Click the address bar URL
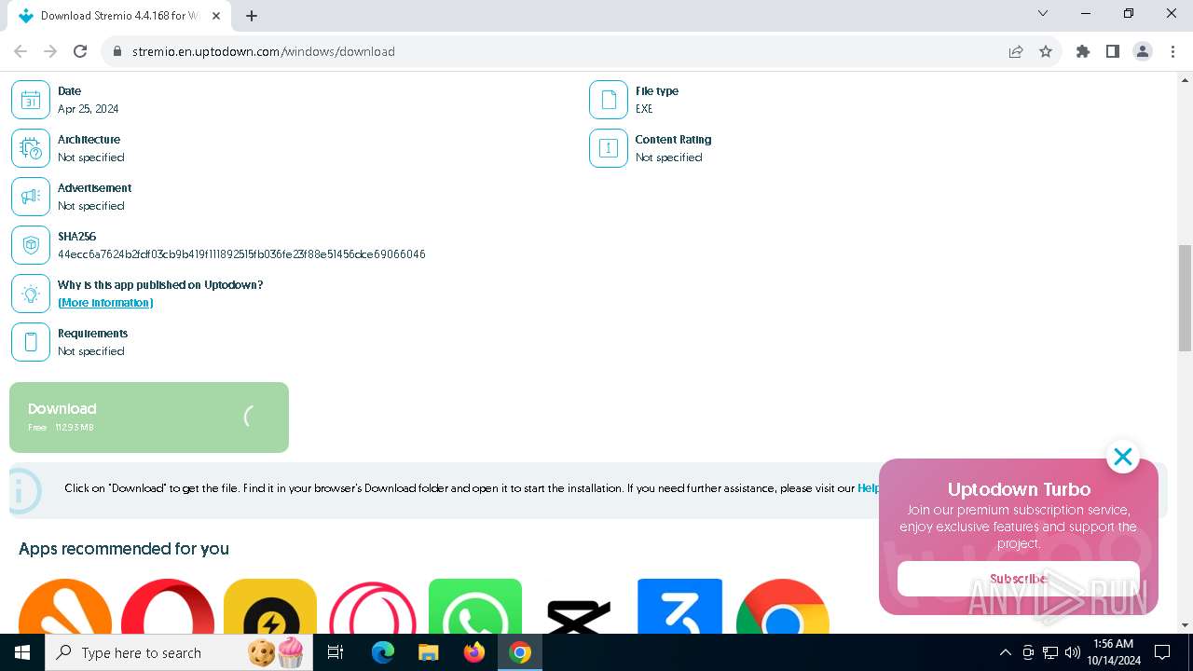This screenshot has height=671, width=1193. [x=264, y=51]
